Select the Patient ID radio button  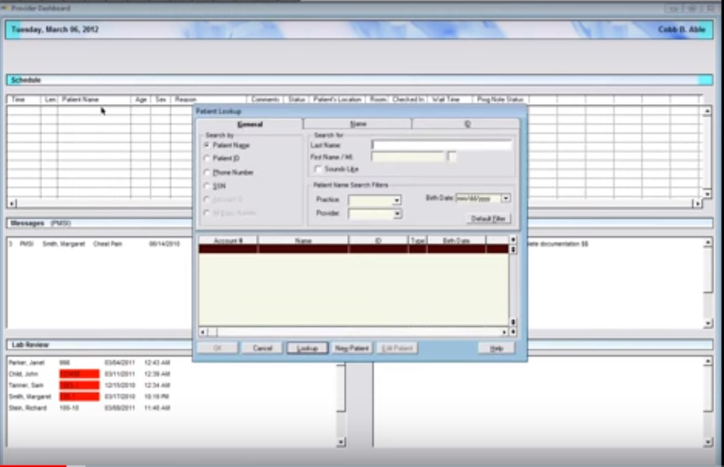click(207, 158)
